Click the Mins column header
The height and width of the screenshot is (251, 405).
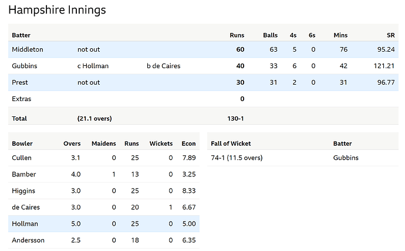point(340,35)
